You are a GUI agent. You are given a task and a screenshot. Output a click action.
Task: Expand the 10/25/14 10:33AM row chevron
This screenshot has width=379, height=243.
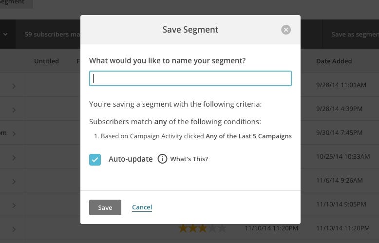tap(14, 158)
